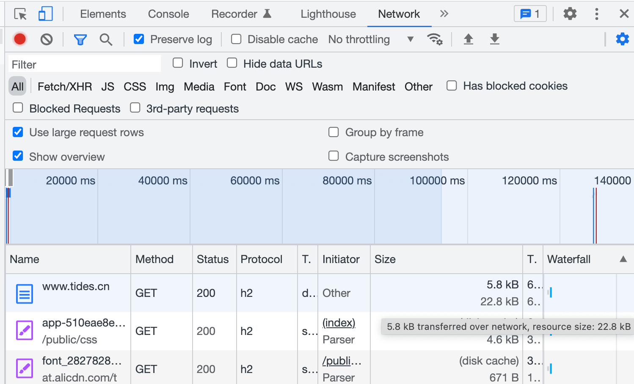Filter requests by Other type

(419, 87)
